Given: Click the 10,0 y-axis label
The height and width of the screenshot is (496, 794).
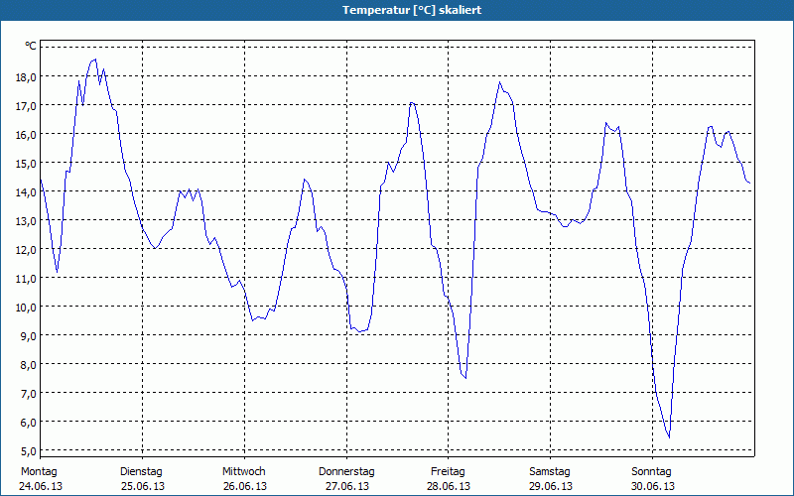Looking at the screenshot, I should point(27,308).
